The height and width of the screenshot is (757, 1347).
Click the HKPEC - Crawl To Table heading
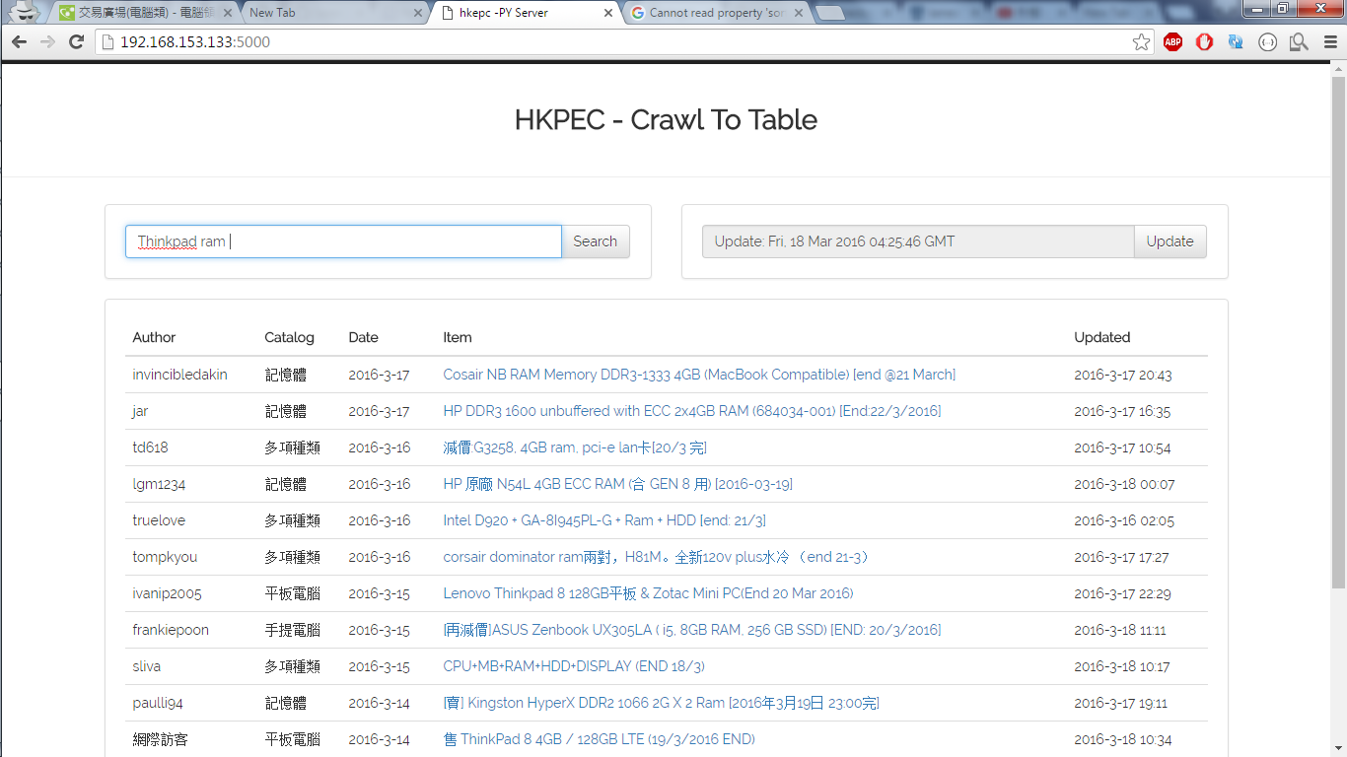666,120
